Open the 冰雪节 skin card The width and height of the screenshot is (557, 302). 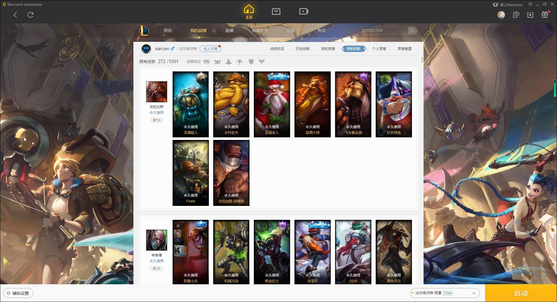click(x=312, y=252)
